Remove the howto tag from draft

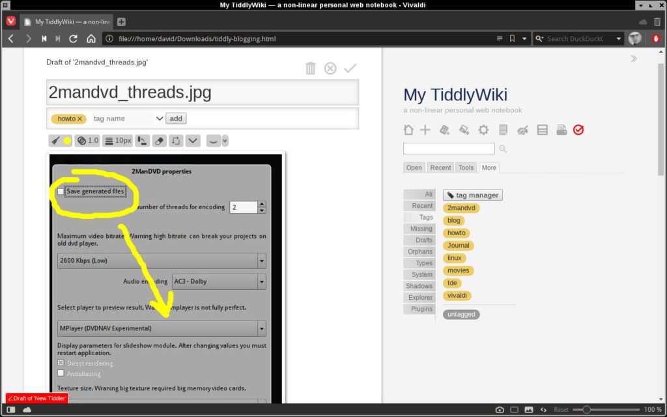tap(79, 119)
